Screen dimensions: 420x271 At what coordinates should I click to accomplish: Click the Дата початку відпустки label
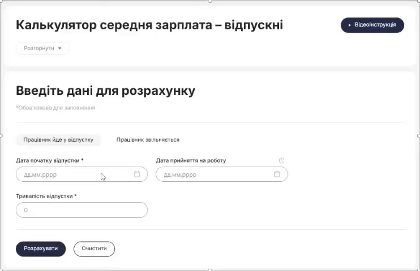pyautogui.click(x=50, y=160)
